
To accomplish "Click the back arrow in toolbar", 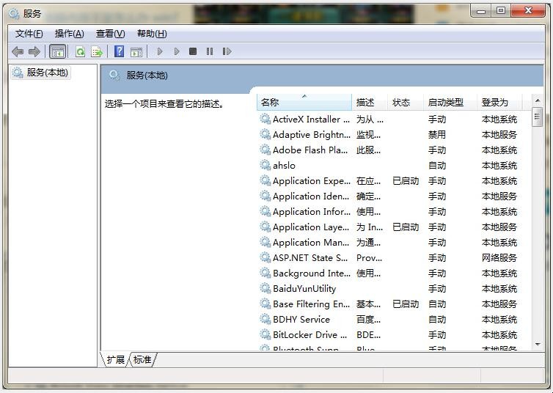I will coord(18,51).
